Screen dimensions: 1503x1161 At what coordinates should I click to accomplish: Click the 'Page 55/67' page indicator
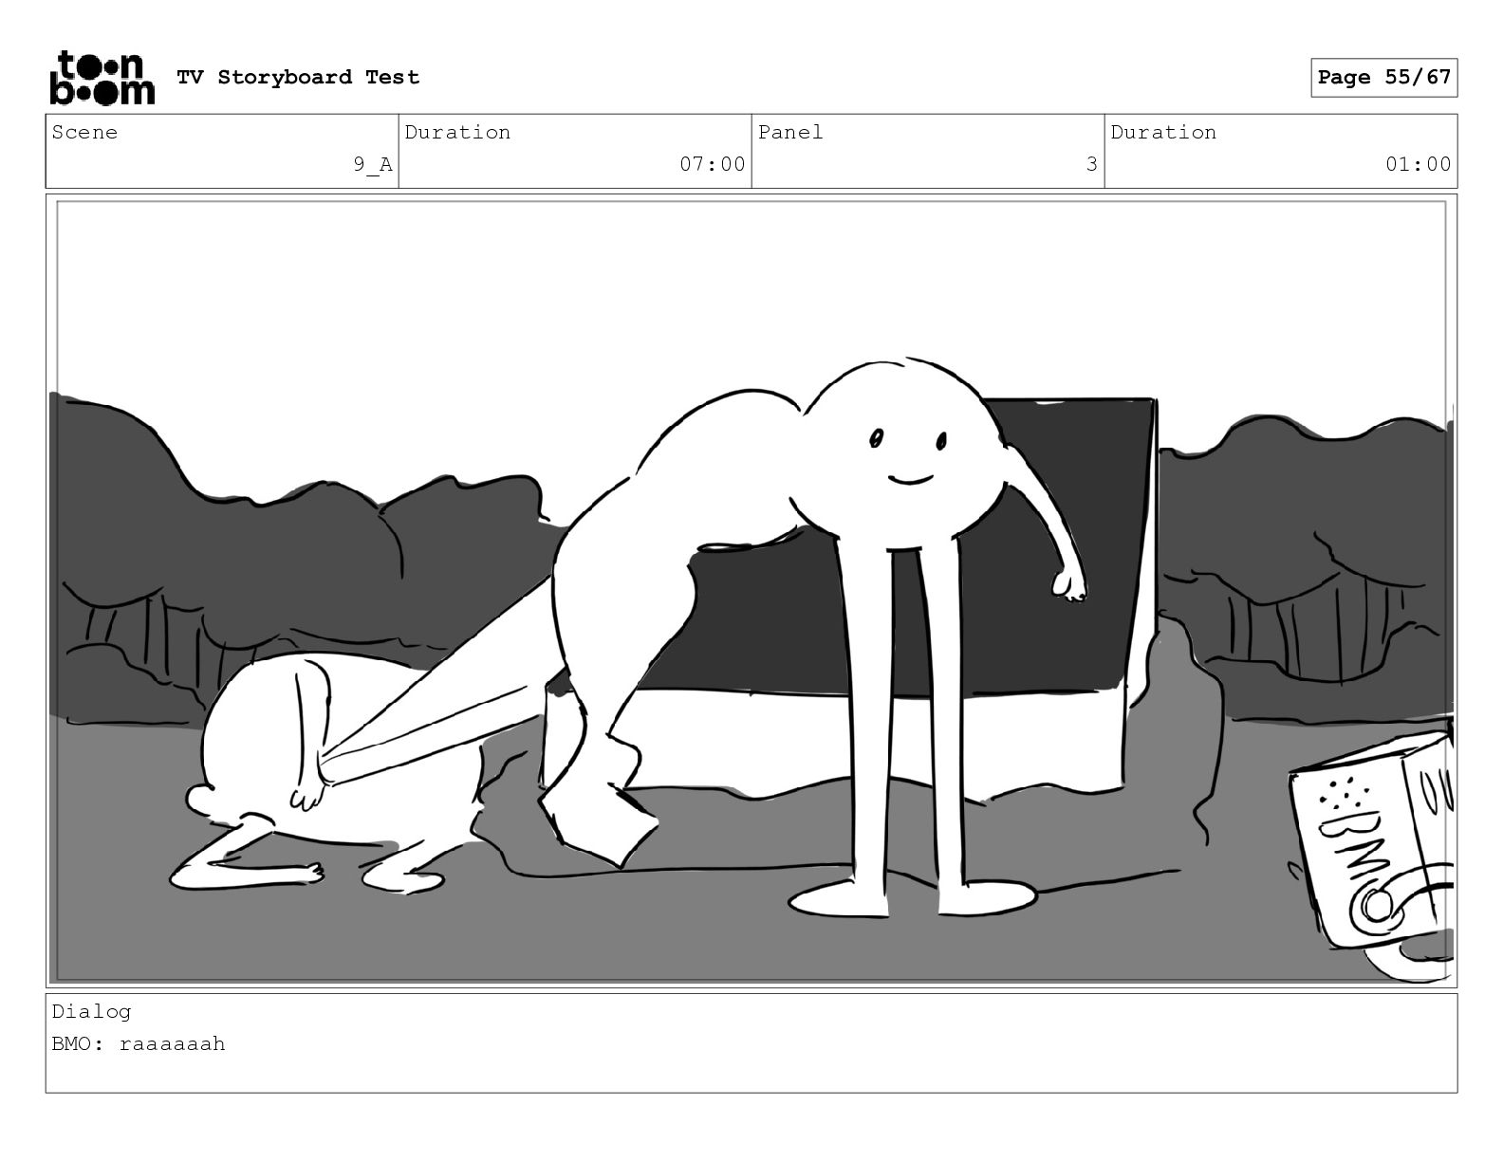click(1383, 78)
